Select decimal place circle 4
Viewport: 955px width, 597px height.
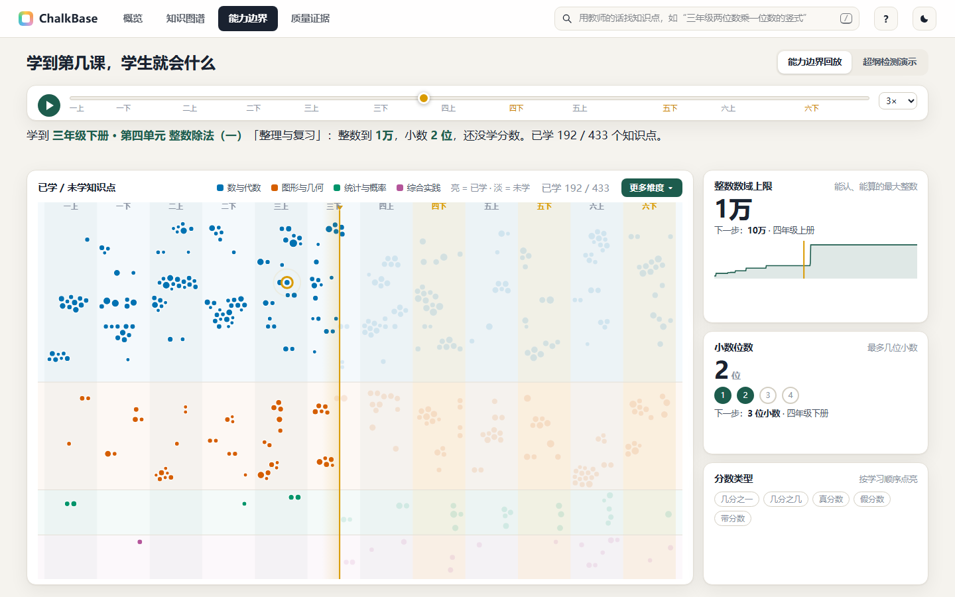[791, 395]
